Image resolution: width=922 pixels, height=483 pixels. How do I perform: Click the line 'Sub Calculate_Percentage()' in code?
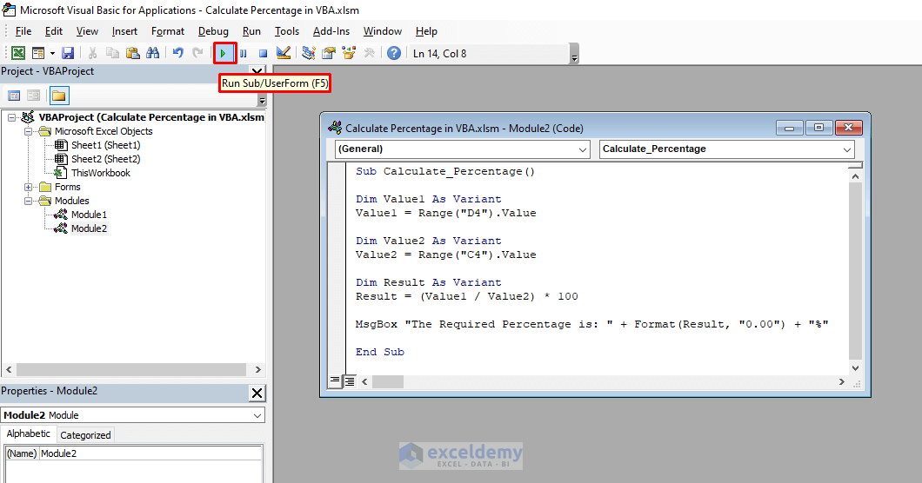tap(445, 172)
